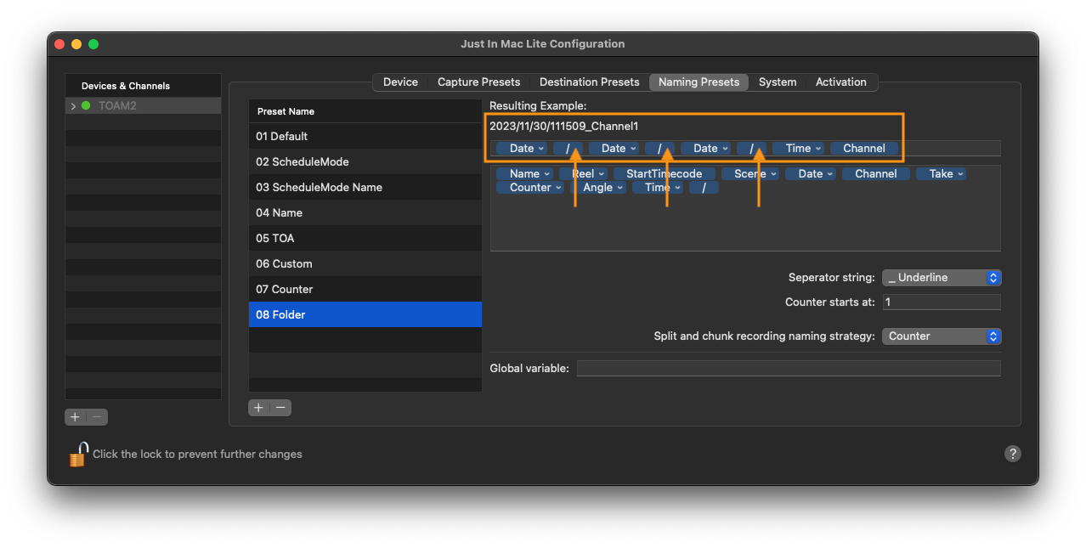The height and width of the screenshot is (548, 1086).
Task: Click the Global variable text field
Action: coord(789,368)
